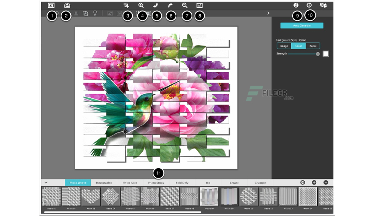The image size is (374, 216).
Task: Switch to the Crease tab
Action: point(234,183)
